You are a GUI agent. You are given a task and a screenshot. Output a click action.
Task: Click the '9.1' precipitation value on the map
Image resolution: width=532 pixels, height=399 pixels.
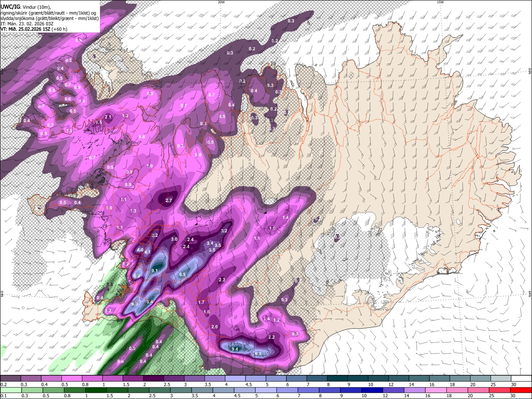155,271
